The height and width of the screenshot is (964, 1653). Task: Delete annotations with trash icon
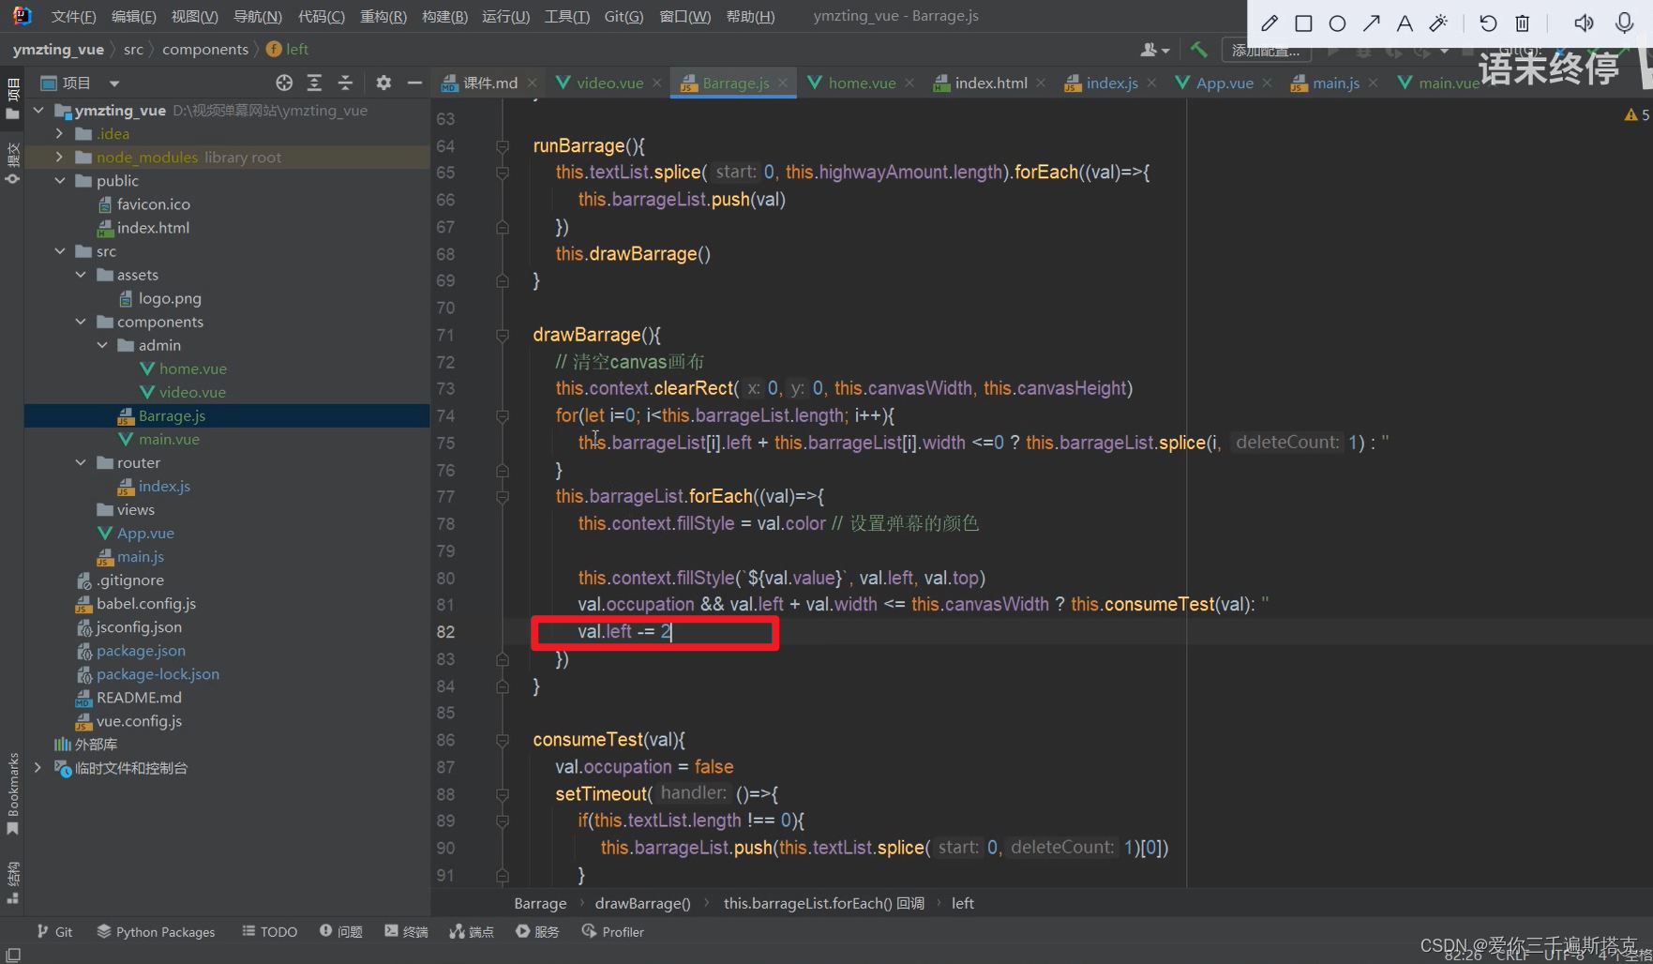pos(1523,23)
